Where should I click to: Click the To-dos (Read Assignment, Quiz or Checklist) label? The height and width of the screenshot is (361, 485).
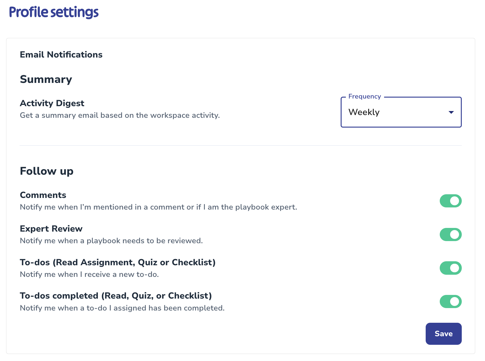(118, 262)
